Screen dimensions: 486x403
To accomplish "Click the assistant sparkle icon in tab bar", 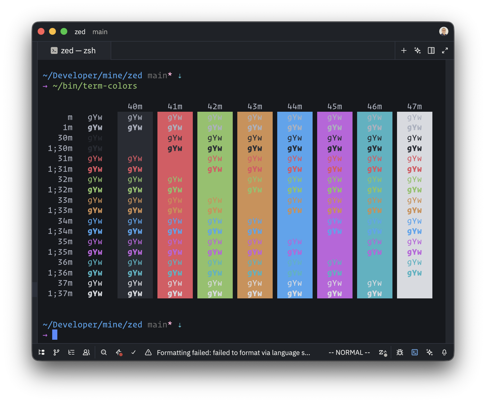I will [x=418, y=50].
